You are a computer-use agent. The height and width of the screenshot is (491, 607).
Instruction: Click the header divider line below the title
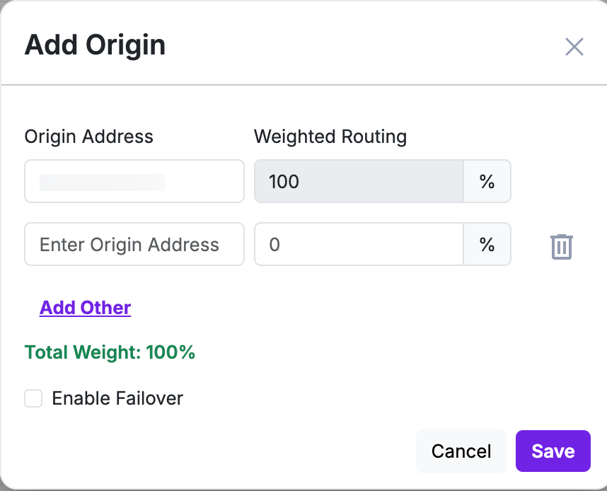[x=303, y=84]
